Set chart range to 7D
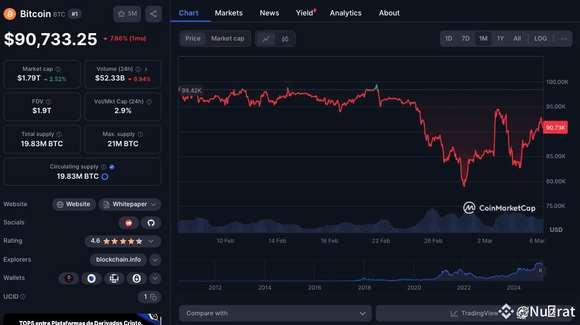The height and width of the screenshot is (325, 580). pyautogui.click(x=466, y=38)
